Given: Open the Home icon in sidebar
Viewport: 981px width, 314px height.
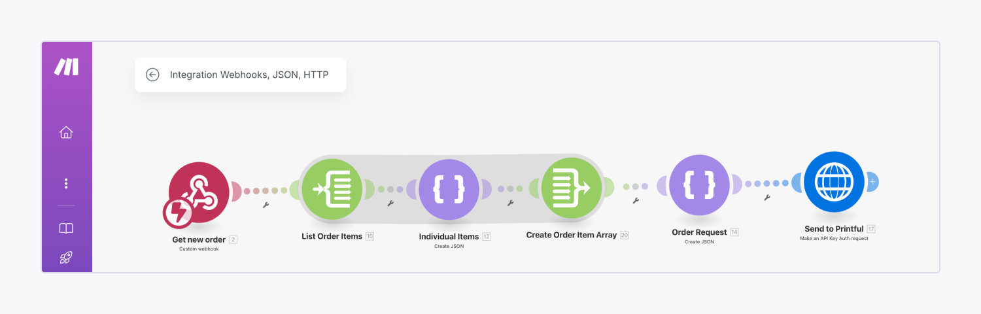Looking at the screenshot, I should (66, 133).
